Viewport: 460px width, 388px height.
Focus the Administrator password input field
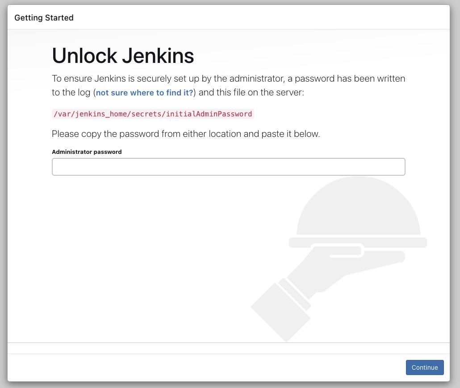click(229, 166)
